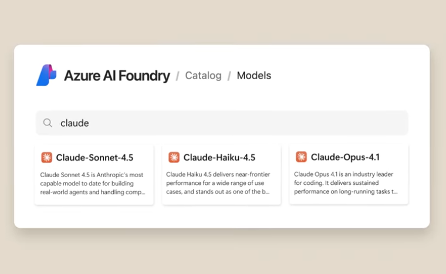Select the Models breadcrumb
Image resolution: width=446 pixels, height=274 pixels.
pyautogui.click(x=254, y=76)
